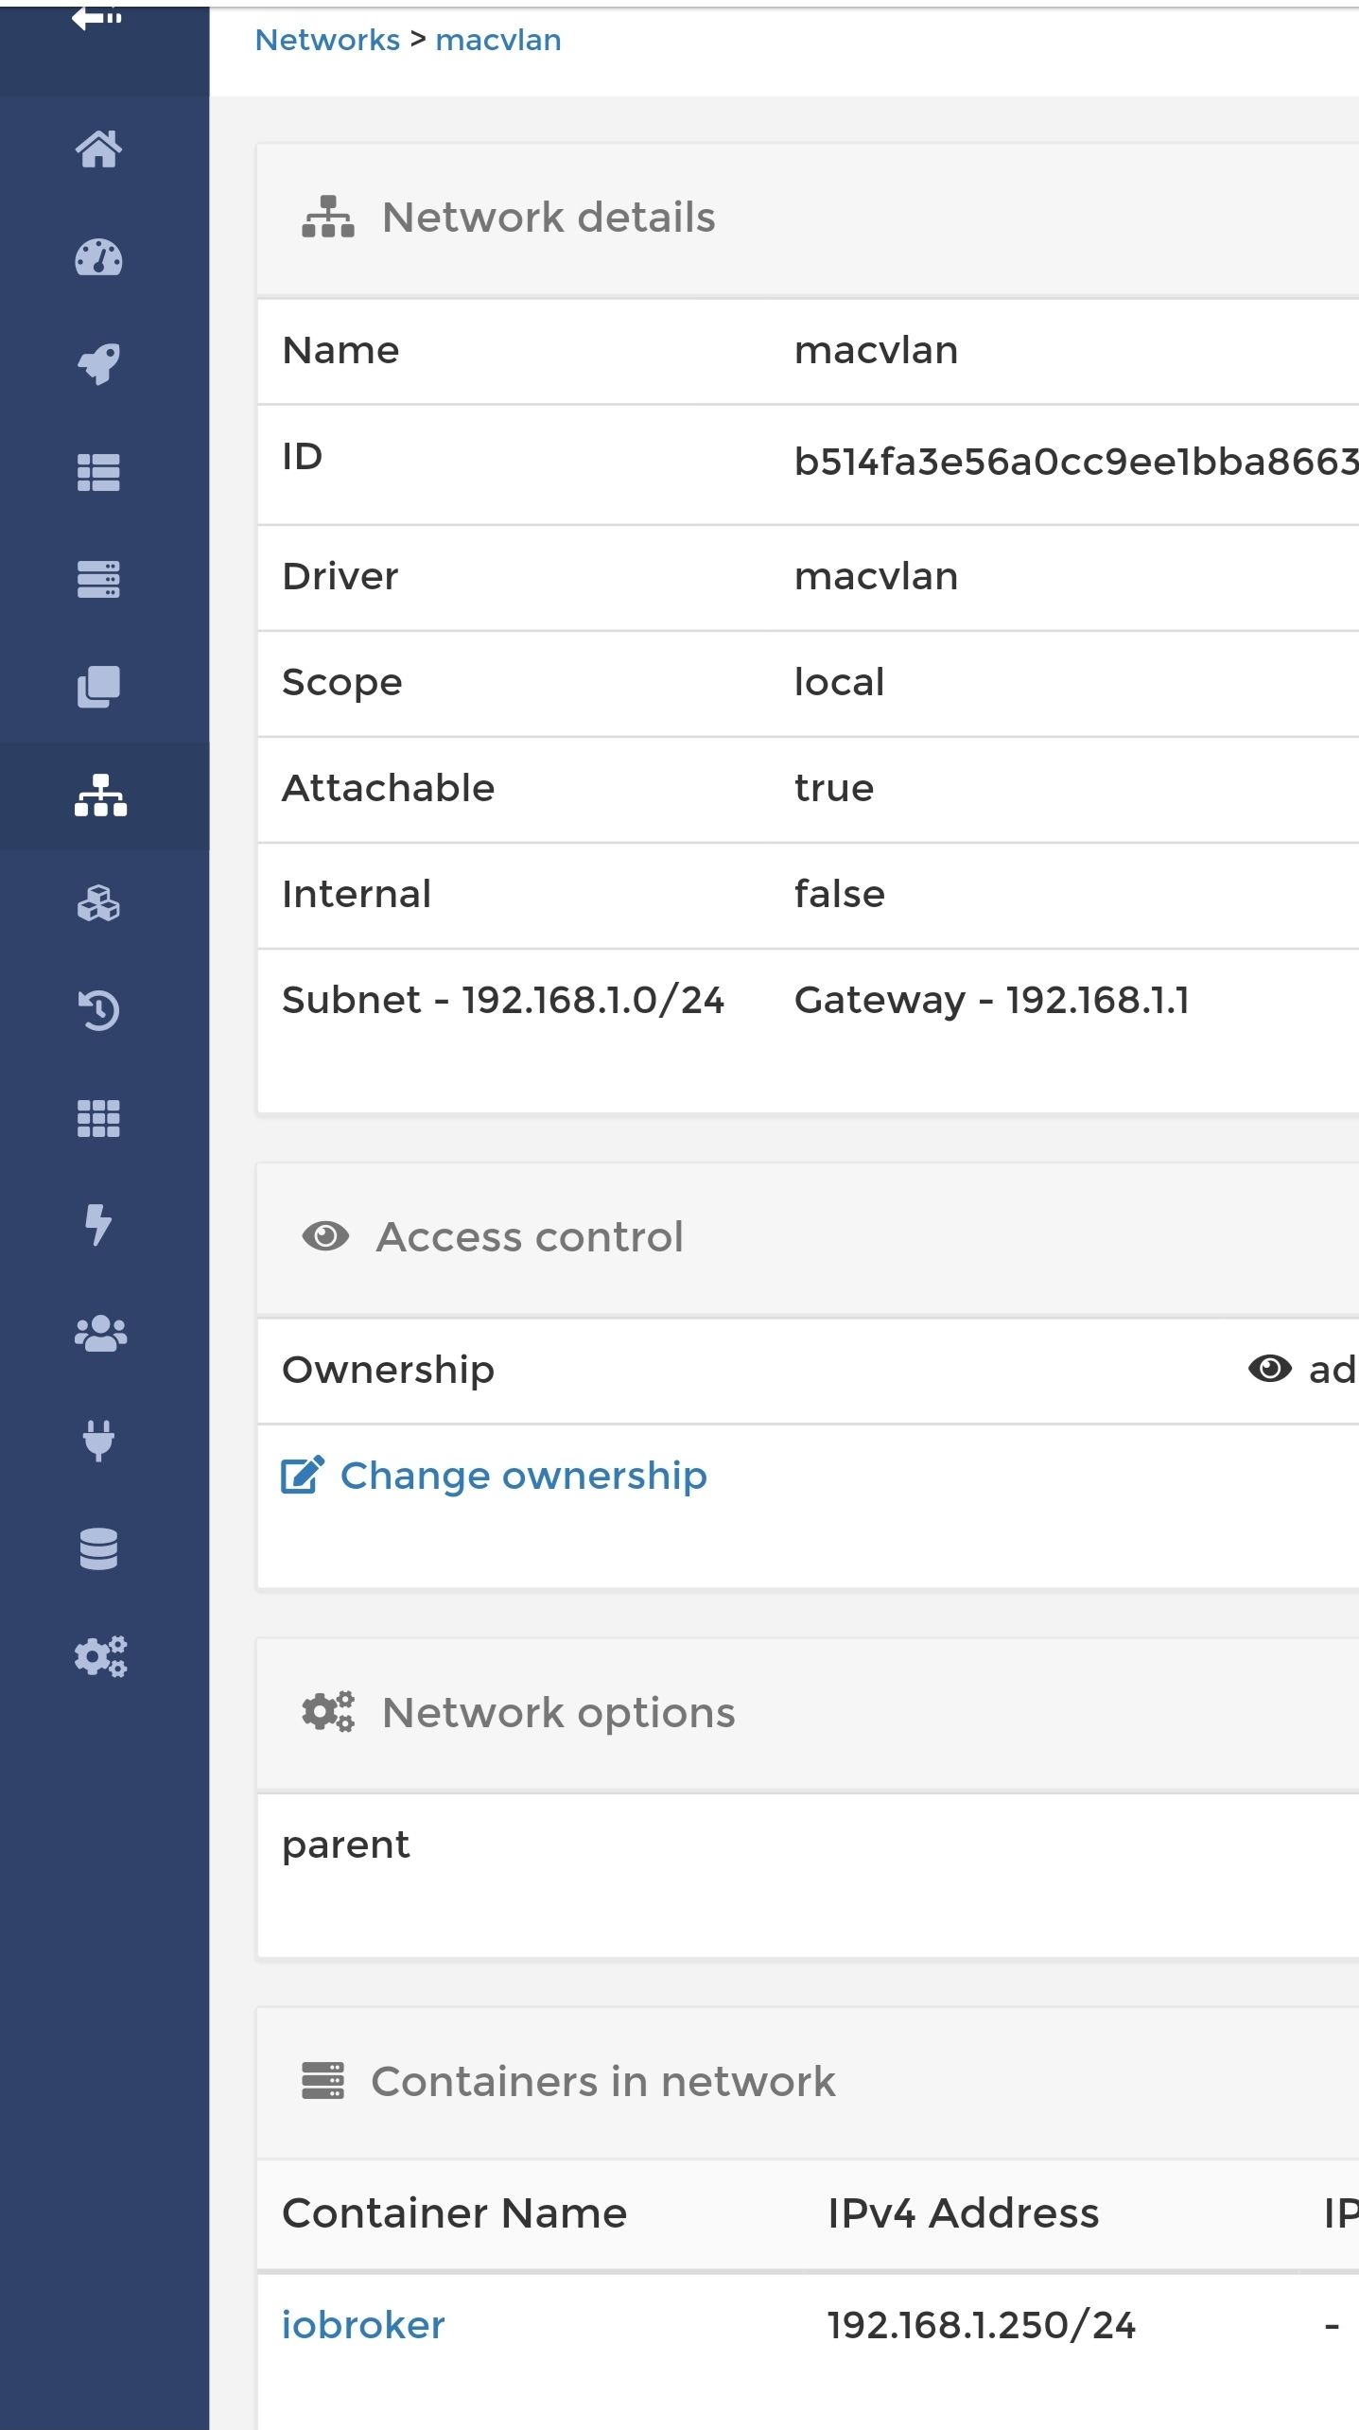
Task: Open Events history icon in sidebar
Action: pyautogui.click(x=99, y=1010)
